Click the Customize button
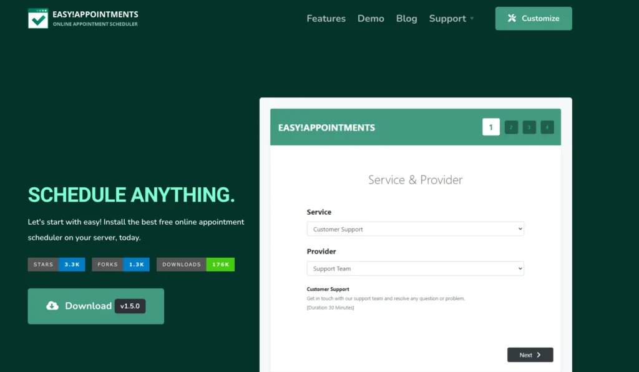The image size is (639, 372). click(x=533, y=18)
